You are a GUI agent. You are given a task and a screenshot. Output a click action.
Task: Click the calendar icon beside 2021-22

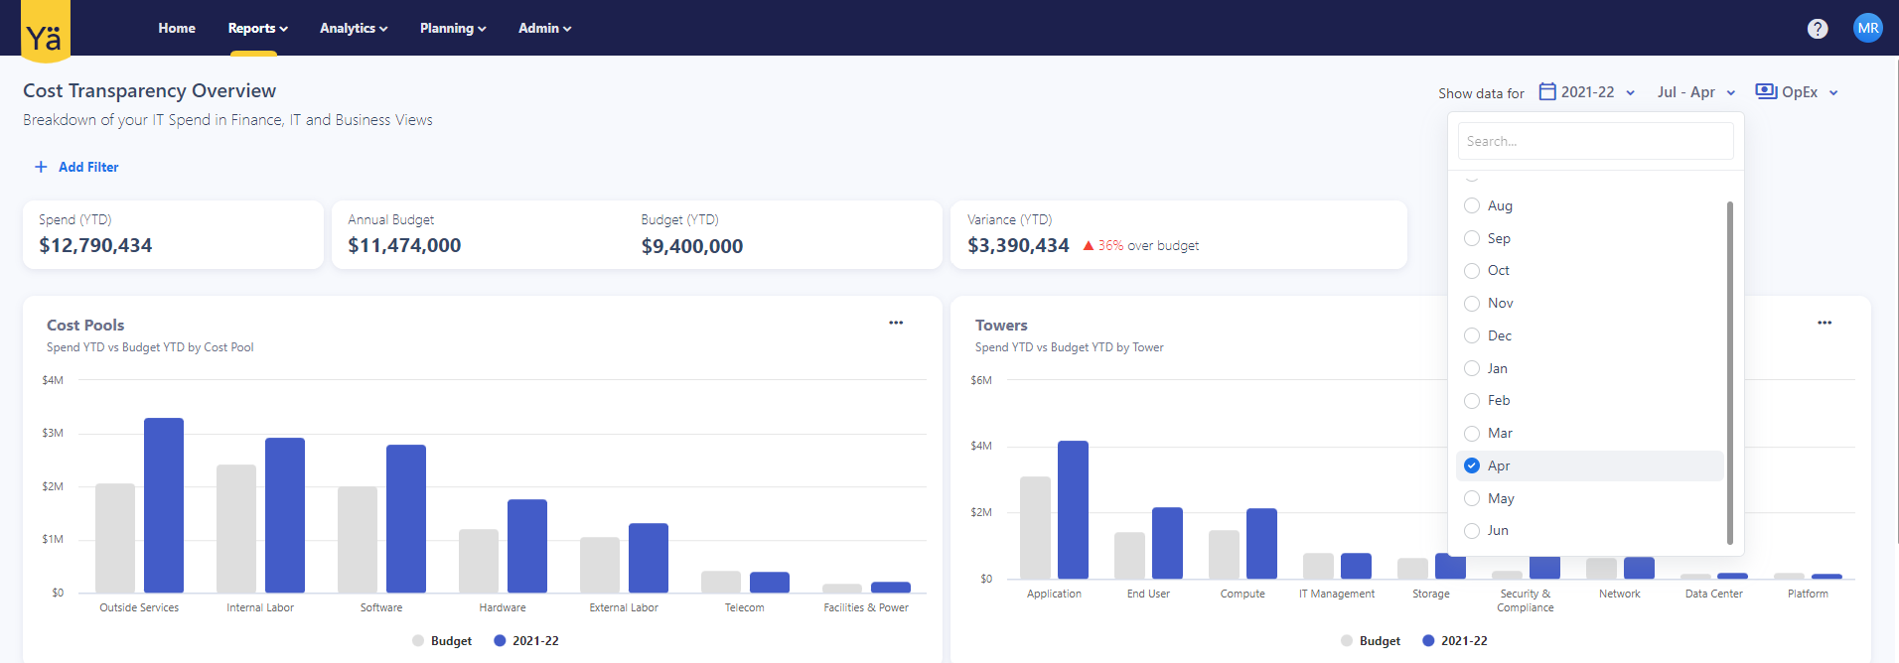(1547, 91)
